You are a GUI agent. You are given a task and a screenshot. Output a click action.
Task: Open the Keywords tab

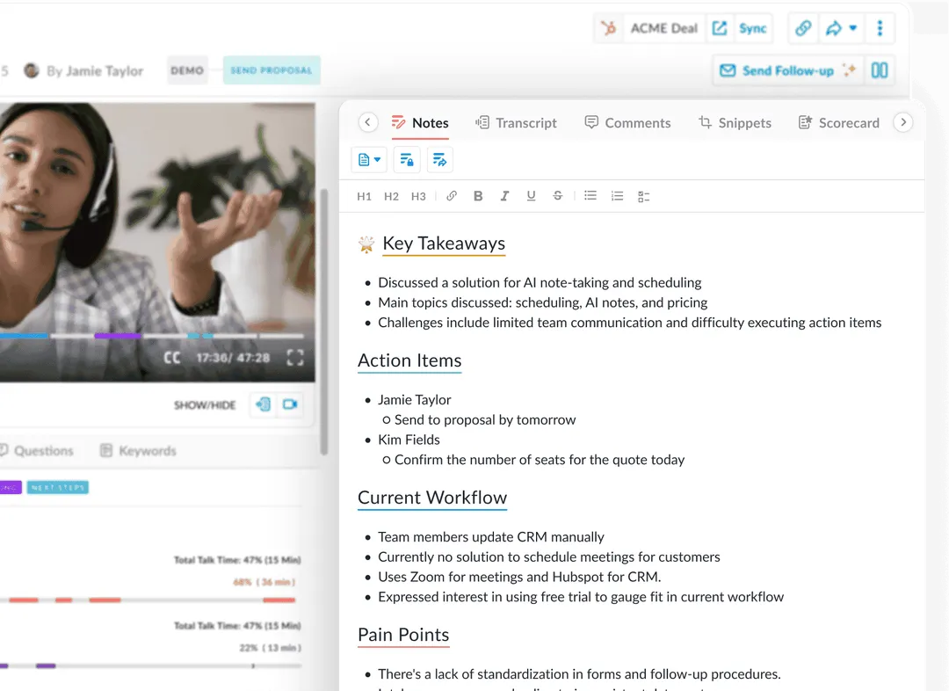coord(138,451)
